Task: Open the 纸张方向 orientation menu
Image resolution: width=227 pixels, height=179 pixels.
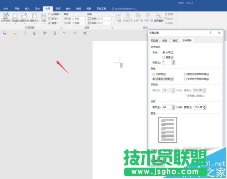Action: (x=24, y=18)
